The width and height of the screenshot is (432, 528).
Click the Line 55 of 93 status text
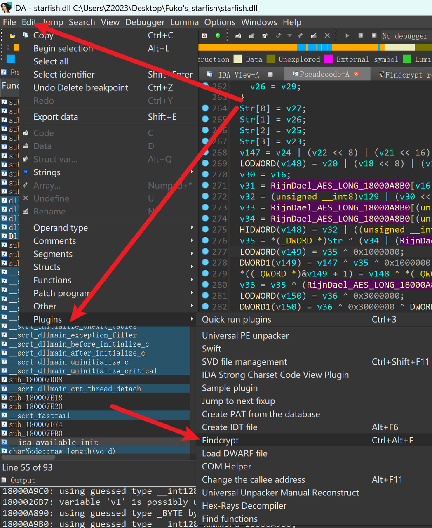tap(27, 467)
